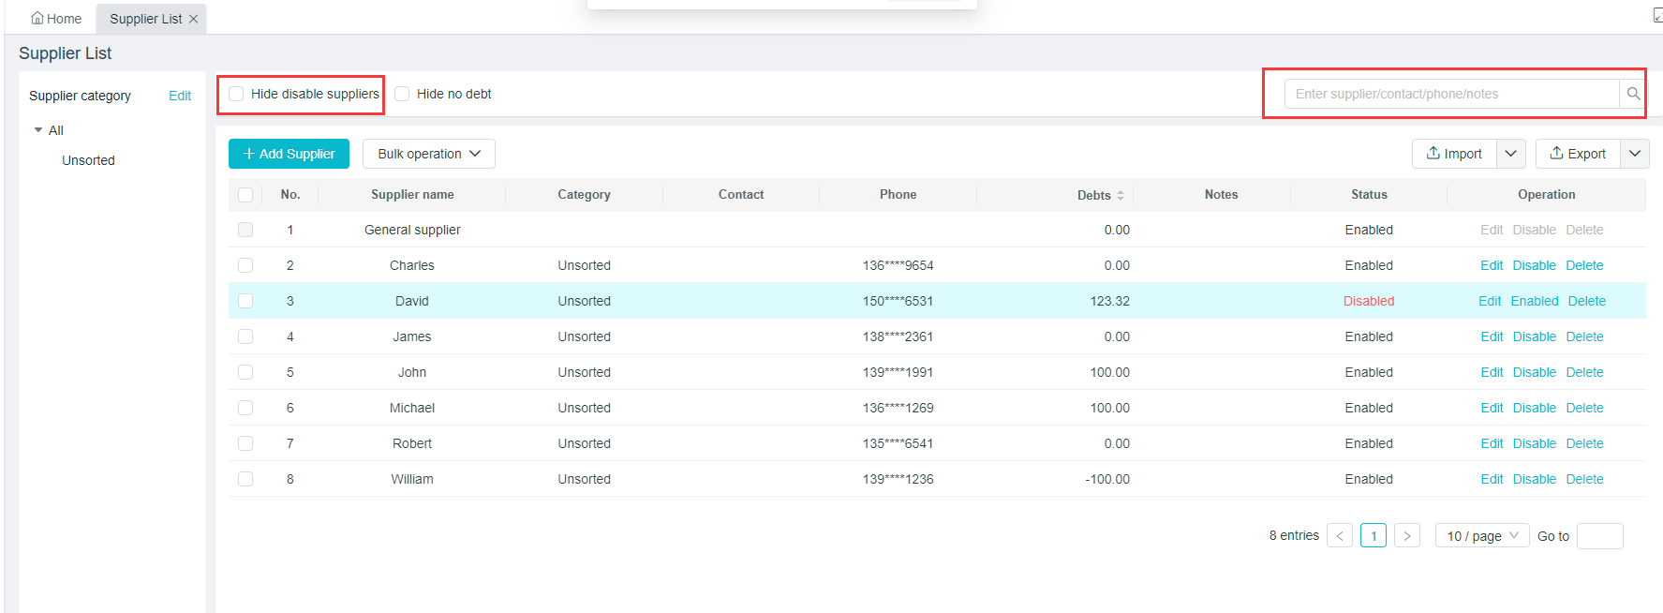Sort by the Debts column arrows

coord(1121,195)
